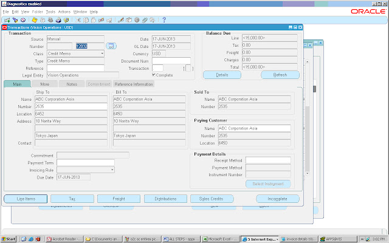Click the Copy toolbar icon
This screenshot has height=243, width=389.
click(x=86, y=20)
